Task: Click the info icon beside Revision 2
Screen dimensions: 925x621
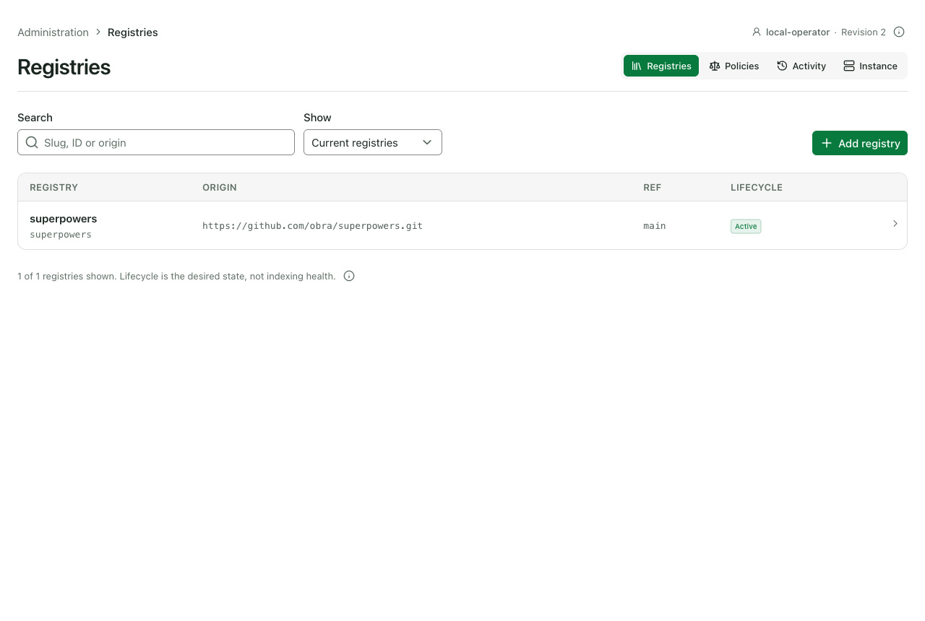Action: 899,32
